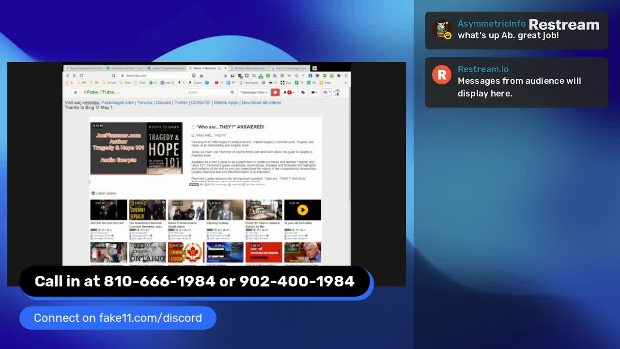The height and width of the screenshot is (349, 620).
Task: Open the FakeTube hamburger menu
Action: [76, 92]
